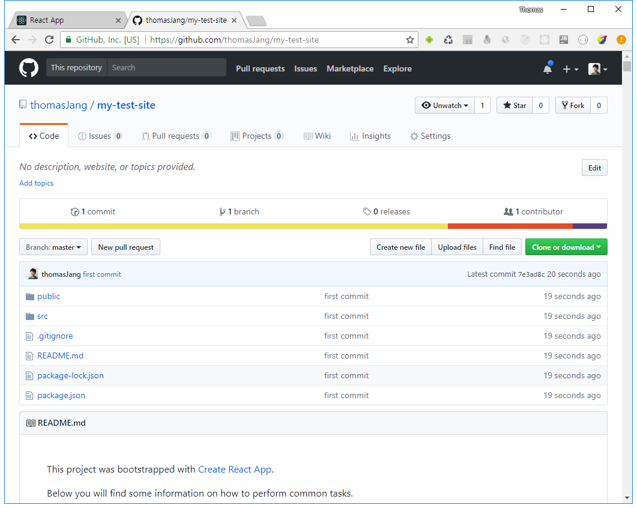Open the user avatar profile menu
Viewport: 637px width, 508px height.
(597, 68)
